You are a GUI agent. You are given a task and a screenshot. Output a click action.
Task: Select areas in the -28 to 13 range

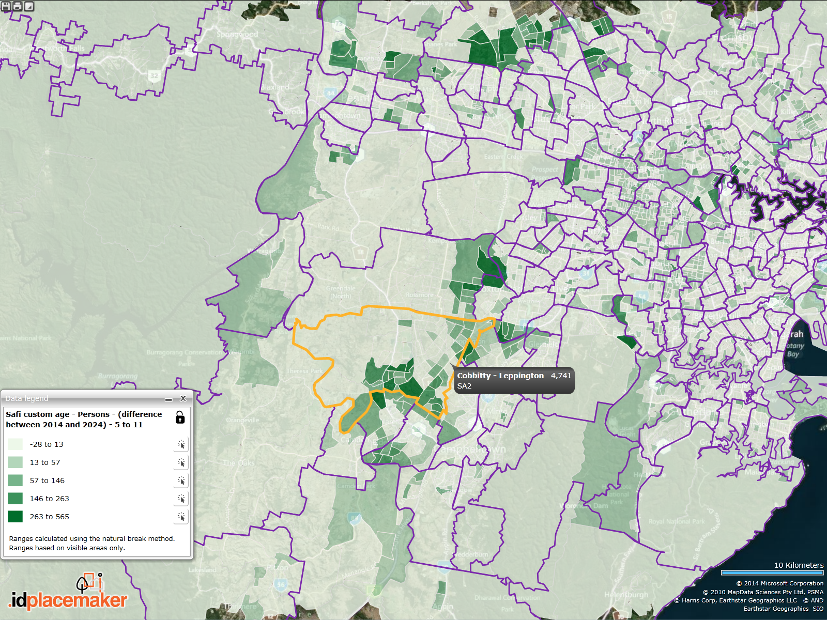tap(181, 444)
